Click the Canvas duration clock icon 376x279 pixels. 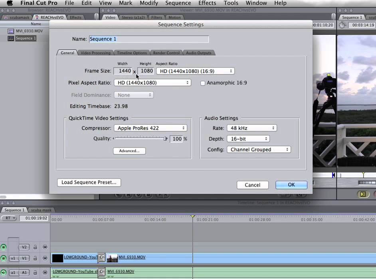click(342, 25)
